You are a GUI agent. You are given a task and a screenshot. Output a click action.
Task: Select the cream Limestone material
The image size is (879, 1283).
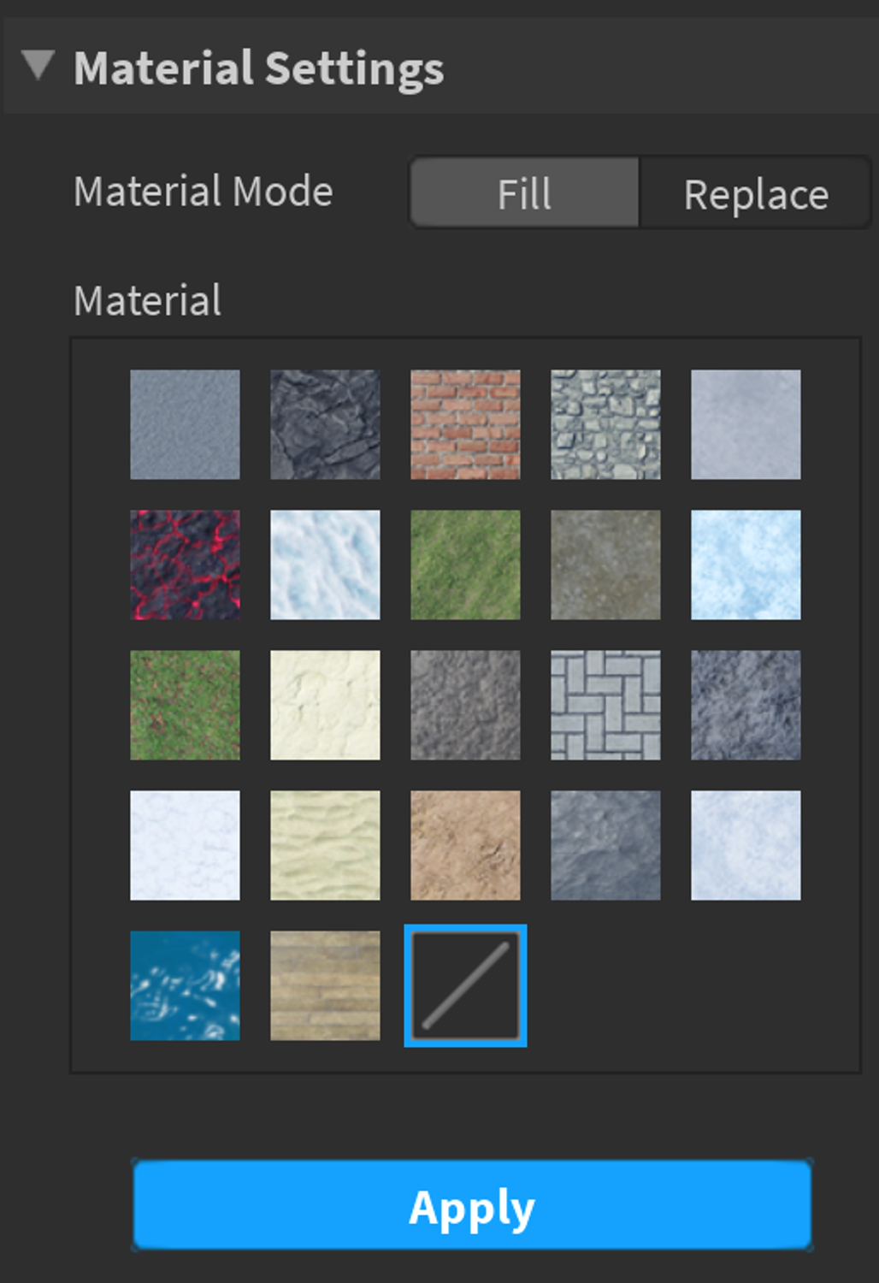click(325, 705)
